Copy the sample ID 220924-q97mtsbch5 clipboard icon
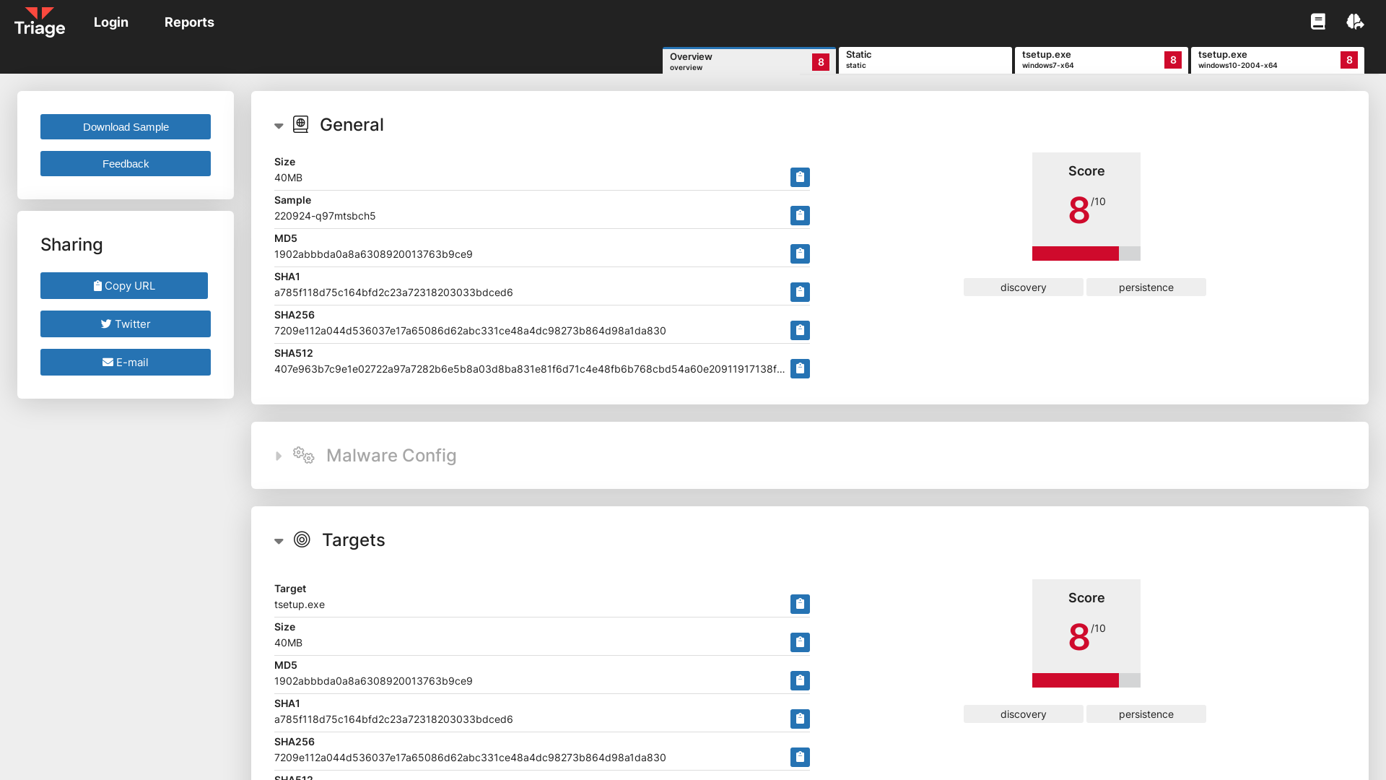The image size is (1386, 780). 800,215
